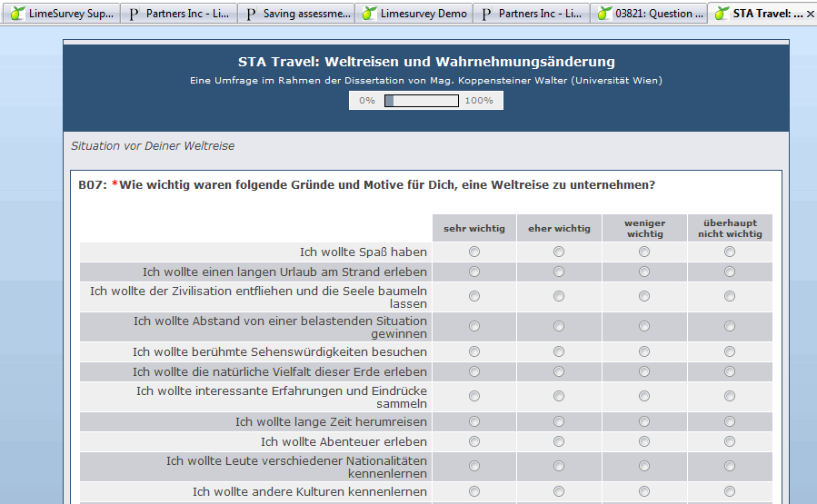
Task: Click the 'Situation vor Deiner Weltreise' heading
Action: point(153,145)
